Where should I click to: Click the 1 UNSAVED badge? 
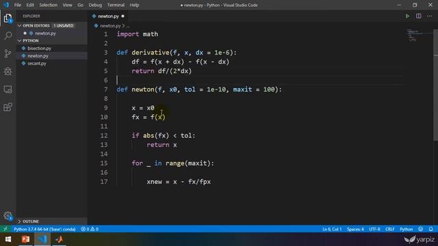[64, 26]
